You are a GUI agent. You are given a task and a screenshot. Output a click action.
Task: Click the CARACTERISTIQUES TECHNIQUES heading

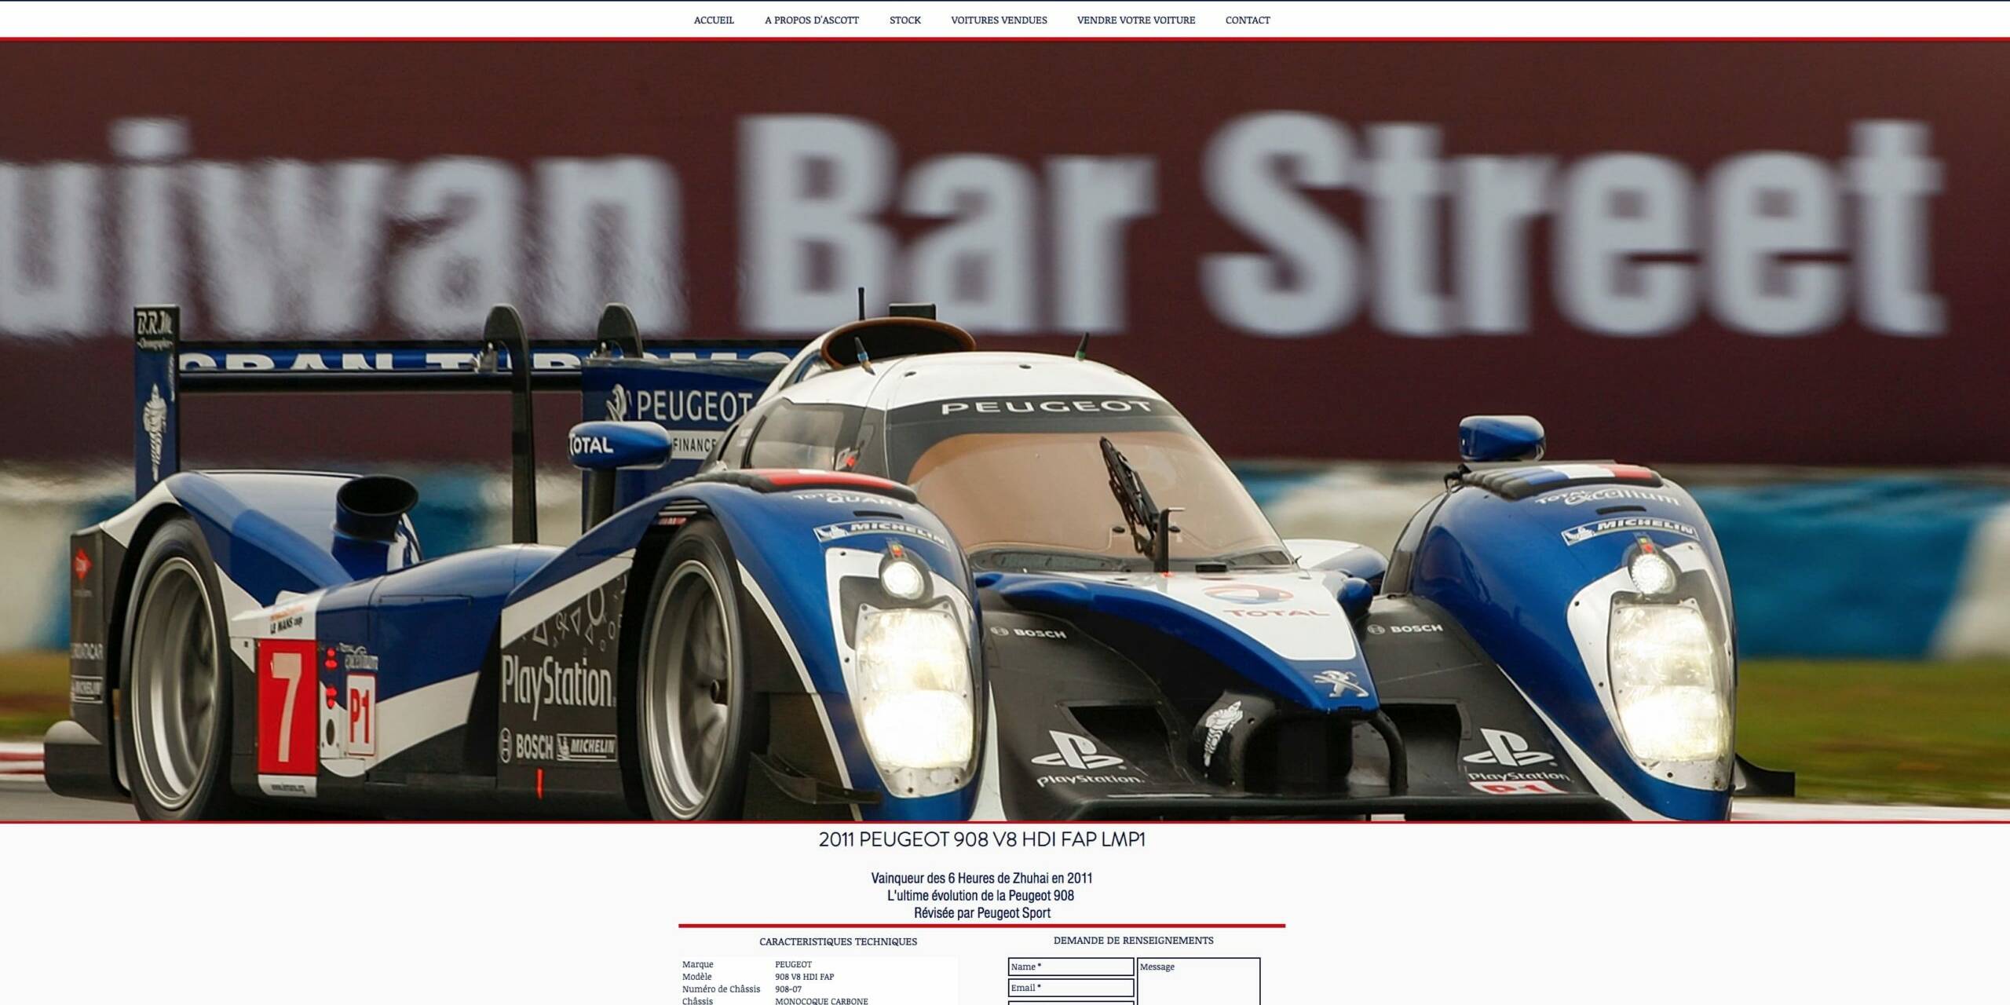tap(838, 941)
